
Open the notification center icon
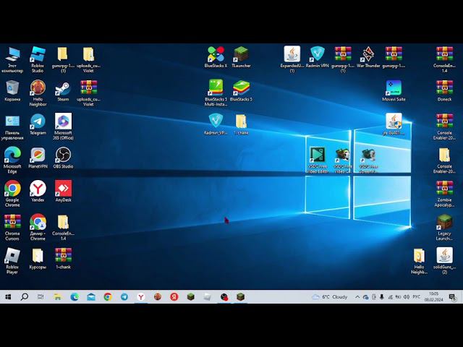coord(452,297)
